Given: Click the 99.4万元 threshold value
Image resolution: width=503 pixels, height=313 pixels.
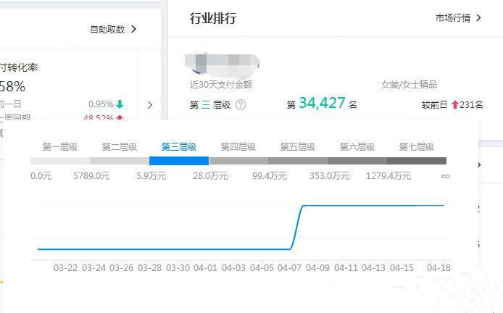Looking at the screenshot, I should coord(270,176).
